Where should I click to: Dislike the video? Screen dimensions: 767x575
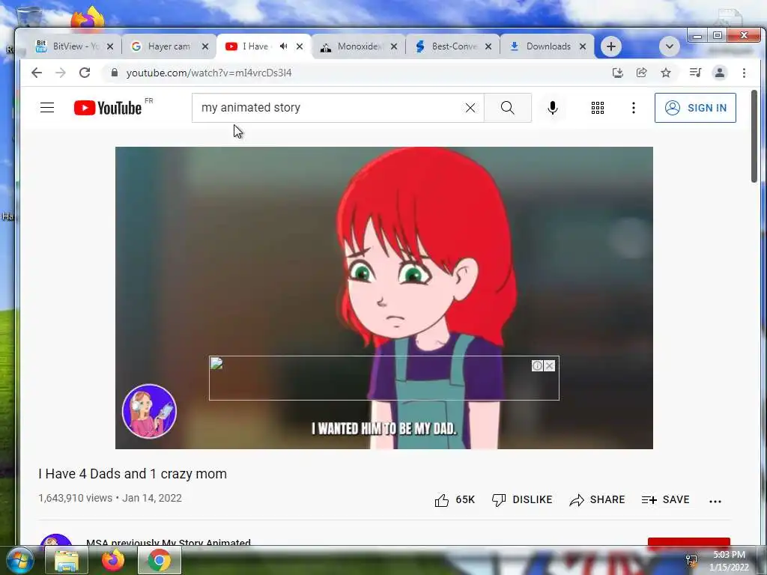pos(522,499)
